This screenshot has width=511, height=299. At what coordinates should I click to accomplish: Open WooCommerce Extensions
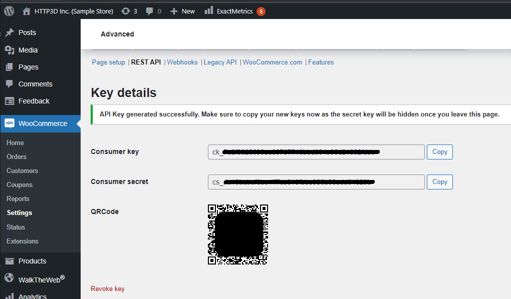[23, 241]
